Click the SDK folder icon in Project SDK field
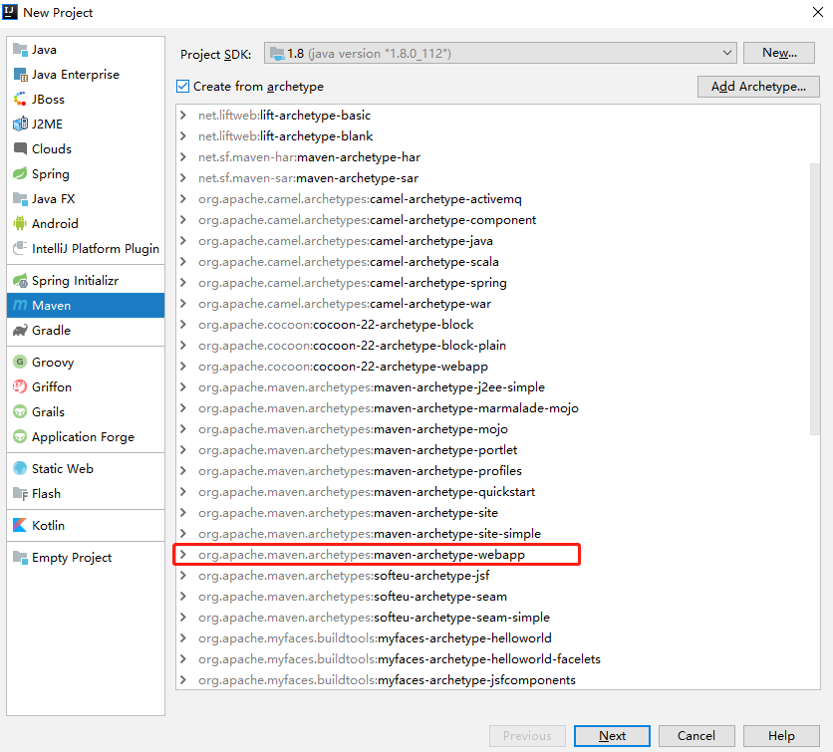 tap(277, 53)
